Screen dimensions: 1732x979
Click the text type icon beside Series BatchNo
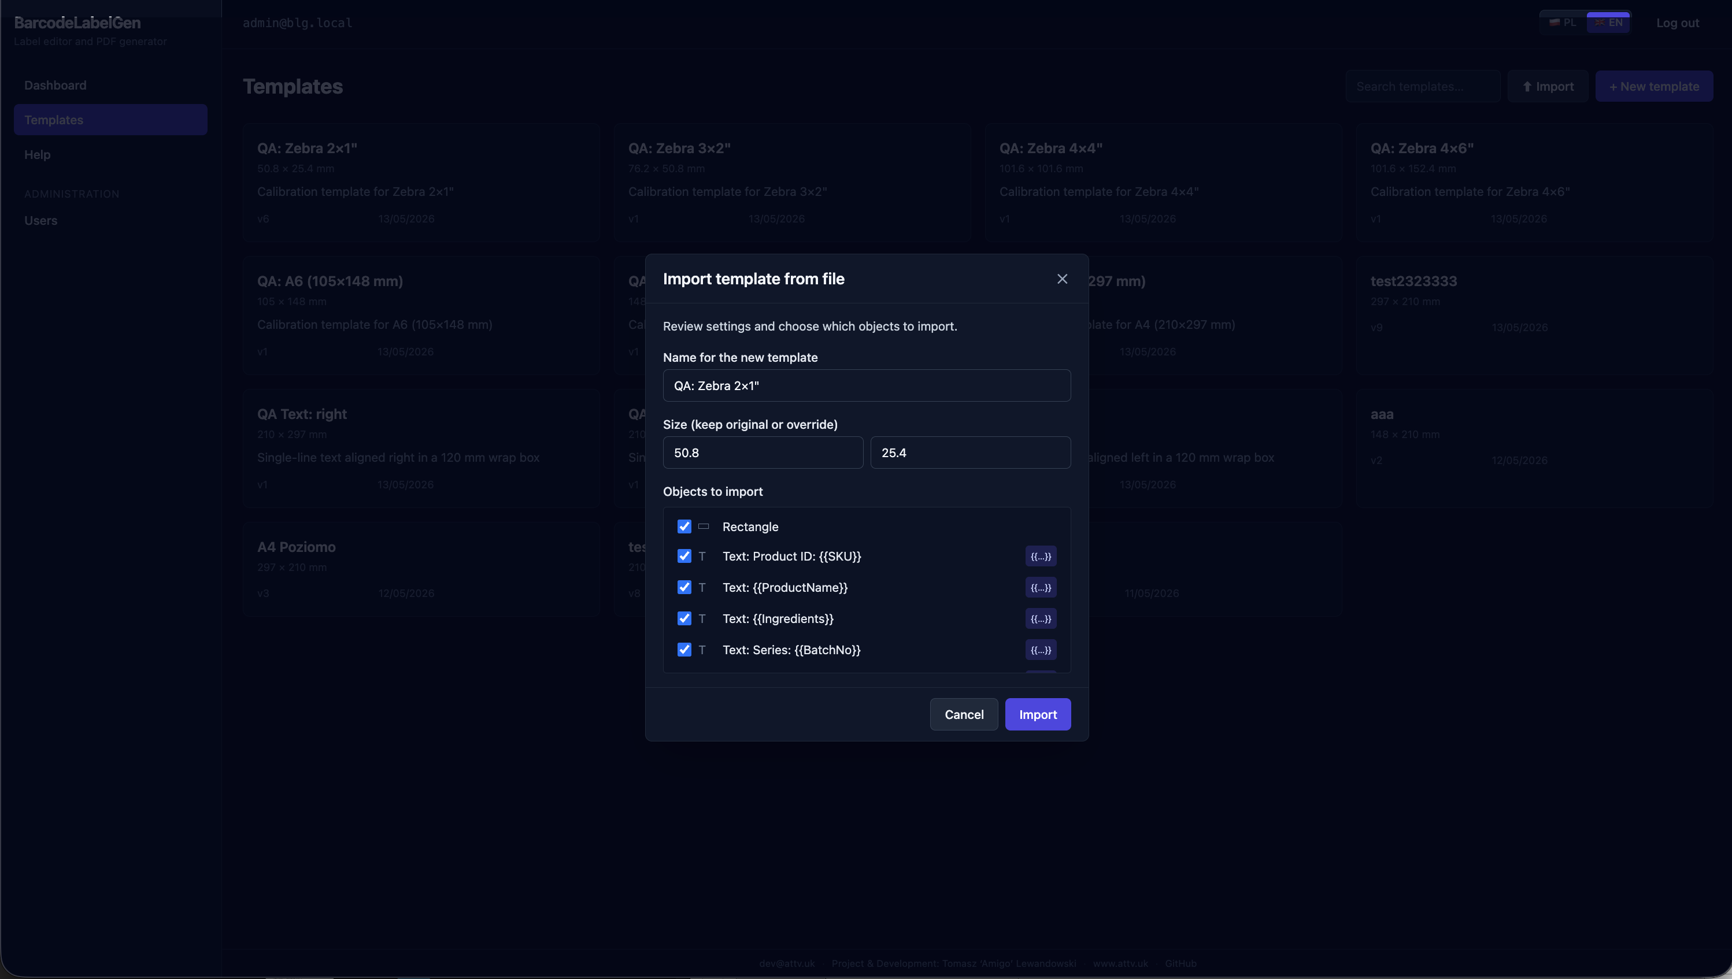tap(702, 650)
